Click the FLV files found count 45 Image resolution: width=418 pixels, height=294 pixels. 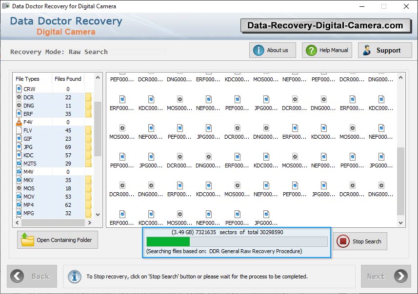click(x=68, y=130)
